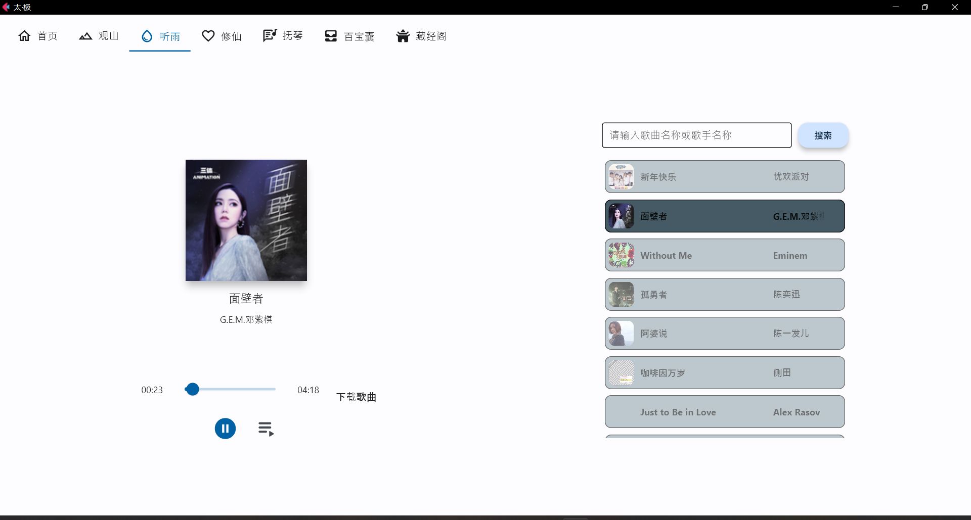The width and height of the screenshot is (971, 520).
Task: Click the music note icon beside 抚琴
Action: pyautogui.click(x=270, y=36)
